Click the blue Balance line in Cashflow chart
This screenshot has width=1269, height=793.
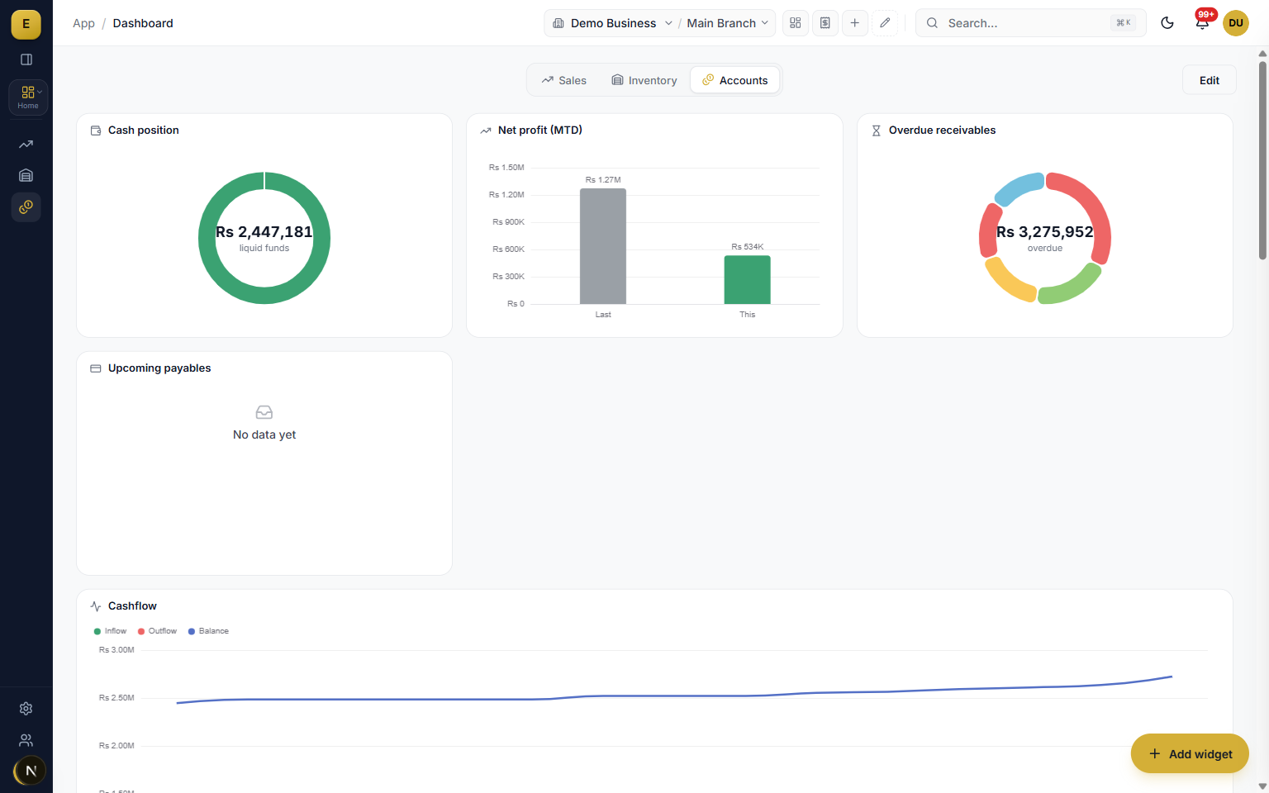674,696
